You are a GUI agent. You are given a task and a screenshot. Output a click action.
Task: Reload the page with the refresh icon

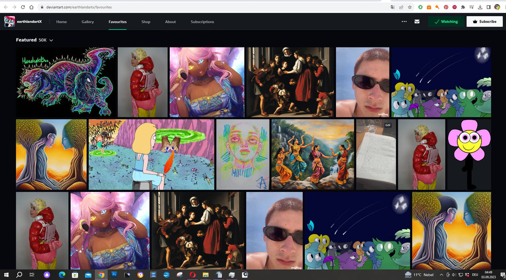pyautogui.click(x=23, y=7)
